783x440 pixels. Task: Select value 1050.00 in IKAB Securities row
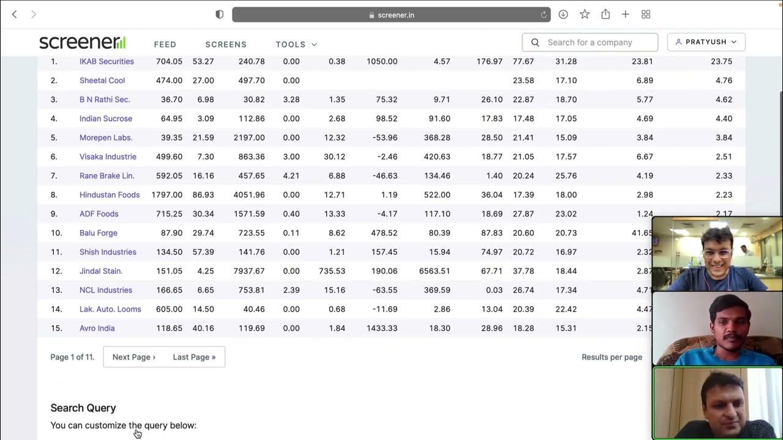pos(382,61)
